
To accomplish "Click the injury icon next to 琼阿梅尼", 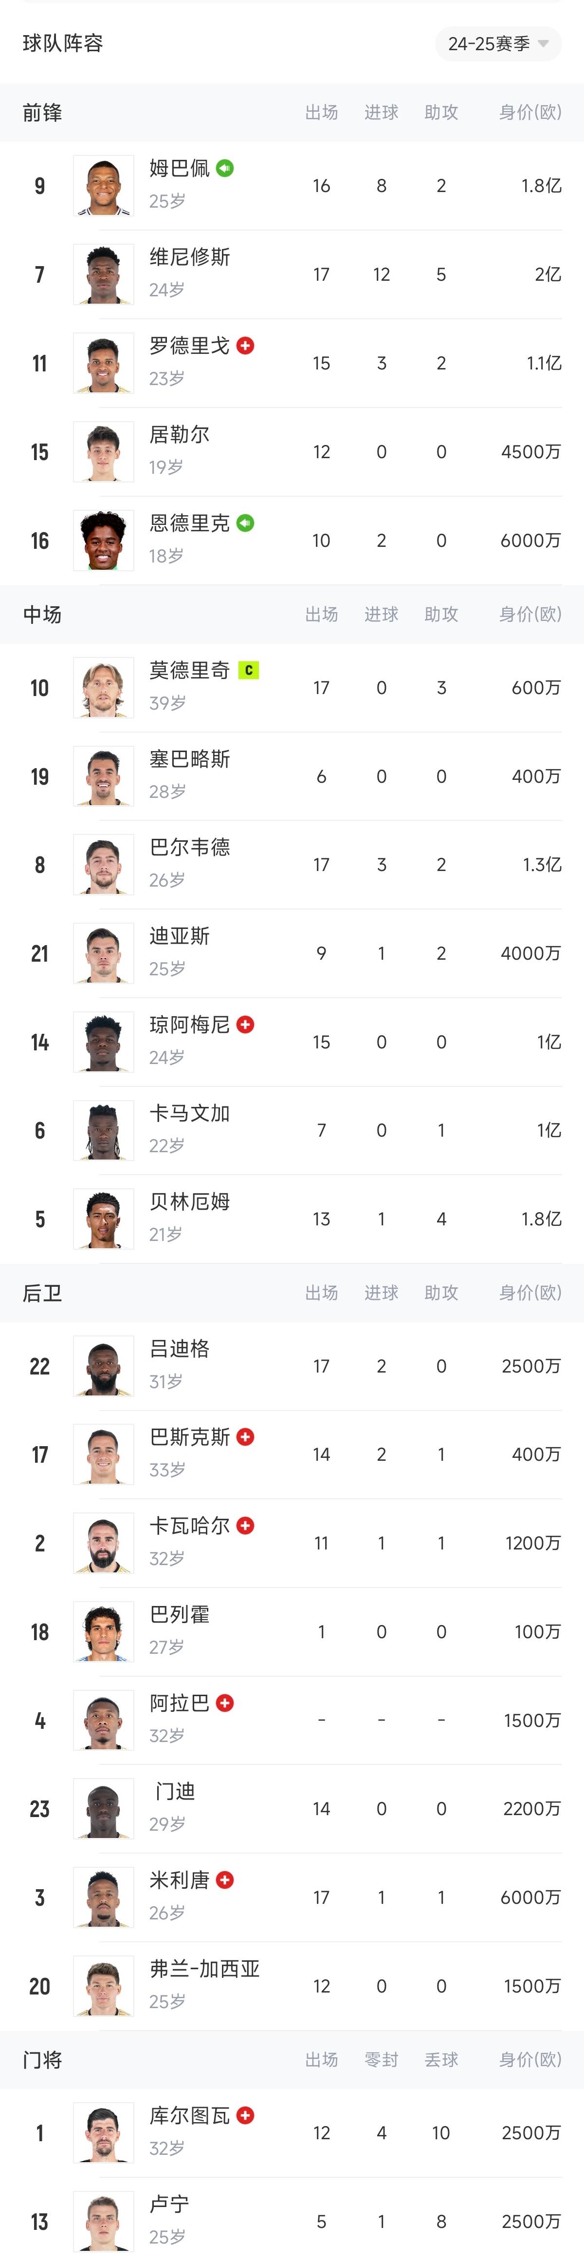I will [246, 1025].
